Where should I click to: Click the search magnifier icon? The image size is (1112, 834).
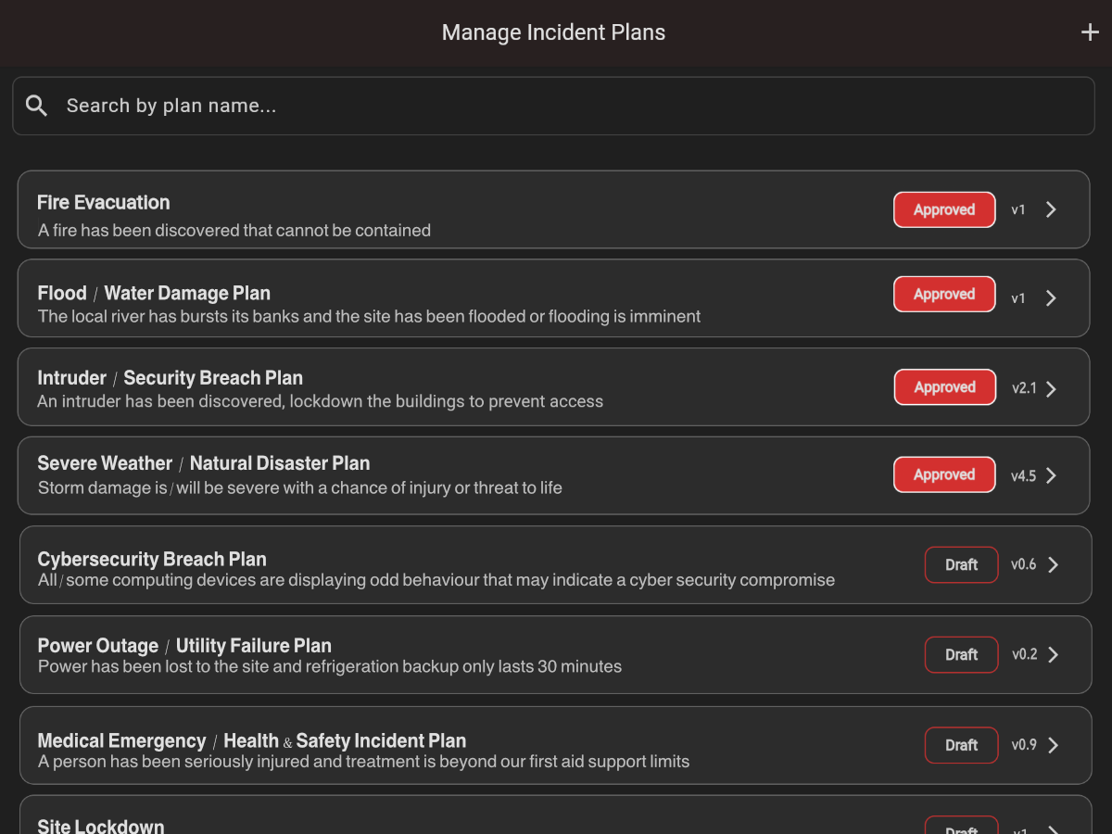pos(36,105)
